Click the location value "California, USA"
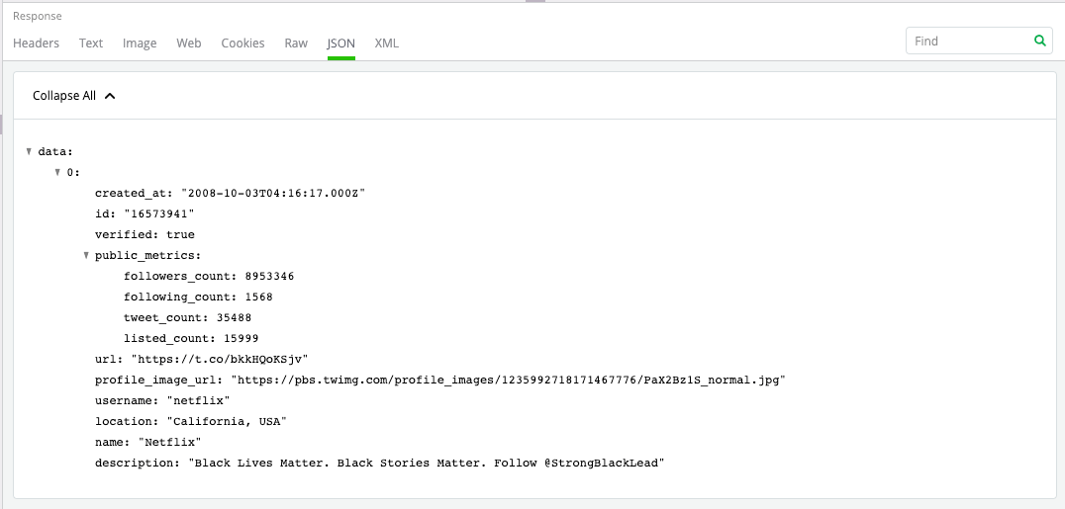This screenshot has height=509, width=1065. point(227,421)
